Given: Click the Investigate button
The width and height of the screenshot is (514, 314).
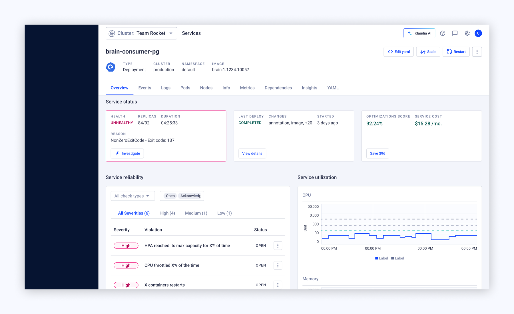Looking at the screenshot, I should [127, 153].
